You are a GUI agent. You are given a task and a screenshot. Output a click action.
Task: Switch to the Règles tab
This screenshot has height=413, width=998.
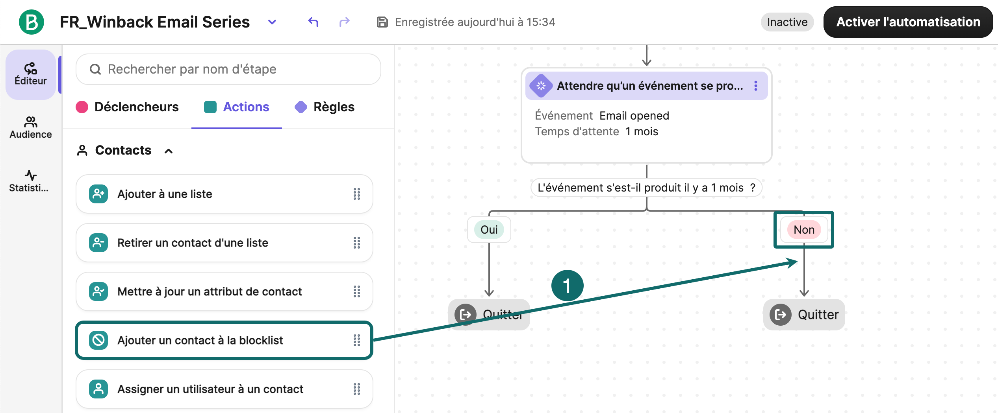tap(325, 107)
